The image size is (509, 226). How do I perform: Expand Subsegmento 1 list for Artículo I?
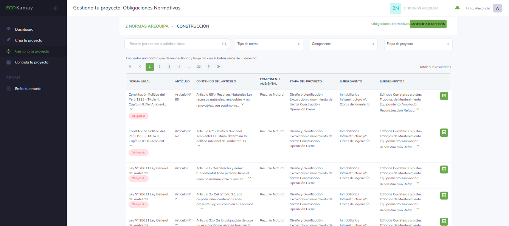pyautogui.click(x=418, y=183)
